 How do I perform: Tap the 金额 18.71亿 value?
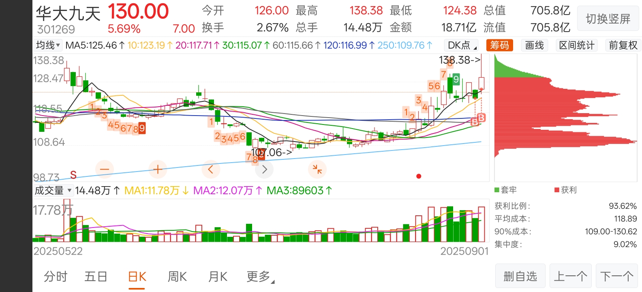point(459,28)
